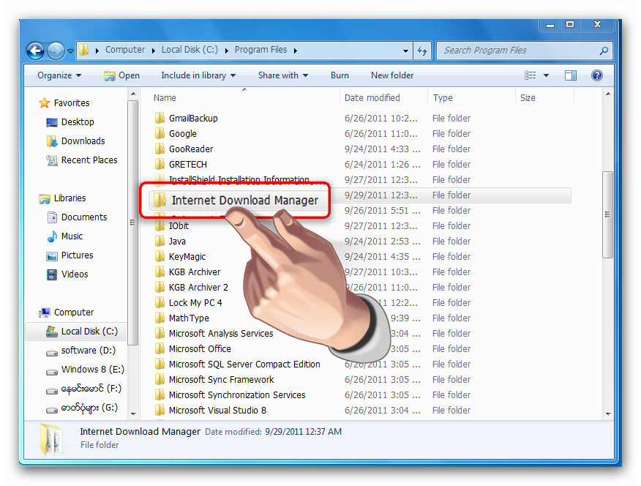
Task: Sort by Date modified column header
Action: pos(372,98)
